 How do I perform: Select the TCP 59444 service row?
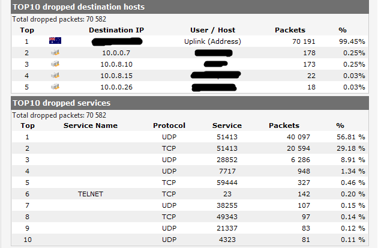click(190, 183)
